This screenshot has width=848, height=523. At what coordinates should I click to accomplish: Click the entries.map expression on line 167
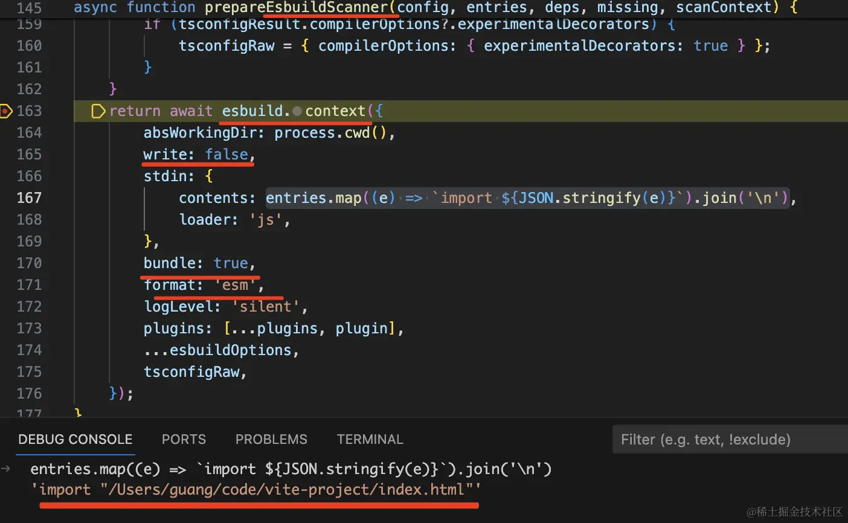(x=527, y=198)
